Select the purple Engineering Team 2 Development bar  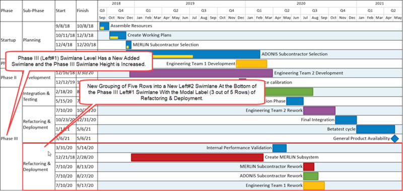click(x=201, y=73)
